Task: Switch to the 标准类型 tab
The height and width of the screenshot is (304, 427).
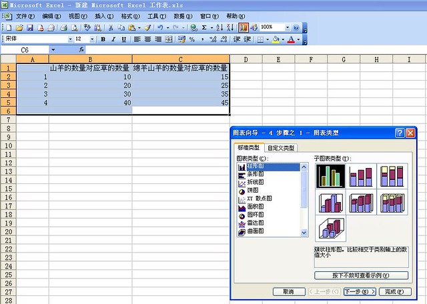Action: pos(249,147)
